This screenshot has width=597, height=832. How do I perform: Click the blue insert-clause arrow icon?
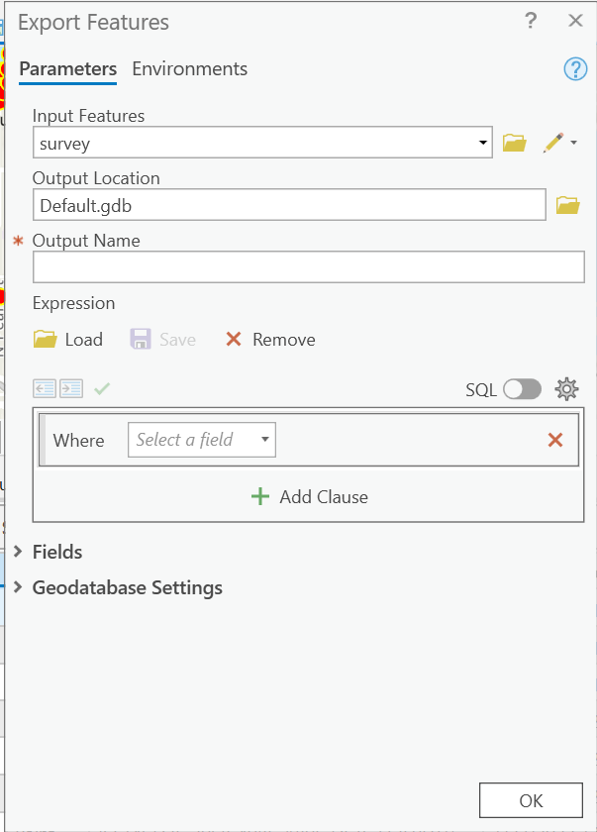point(45,388)
